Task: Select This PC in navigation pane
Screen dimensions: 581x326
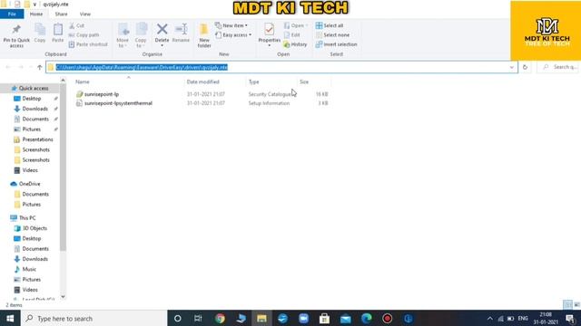Action: pos(23,218)
